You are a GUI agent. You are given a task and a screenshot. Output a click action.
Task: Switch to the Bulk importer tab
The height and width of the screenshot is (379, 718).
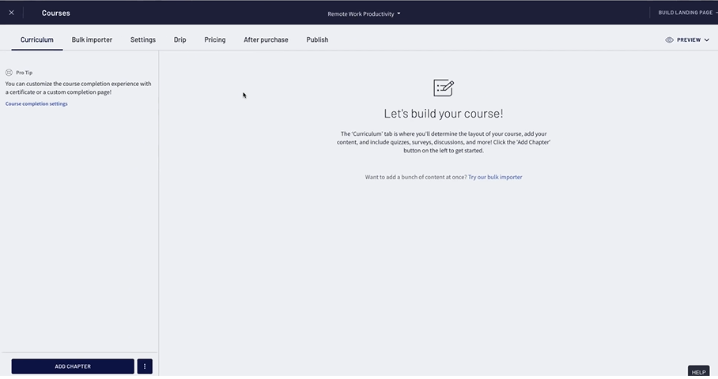click(x=92, y=39)
